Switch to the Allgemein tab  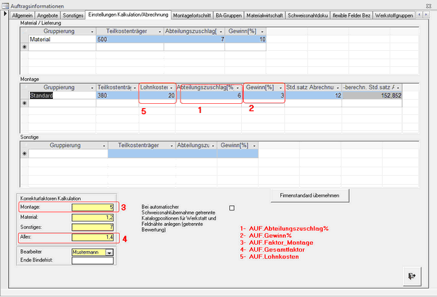(x=22, y=15)
